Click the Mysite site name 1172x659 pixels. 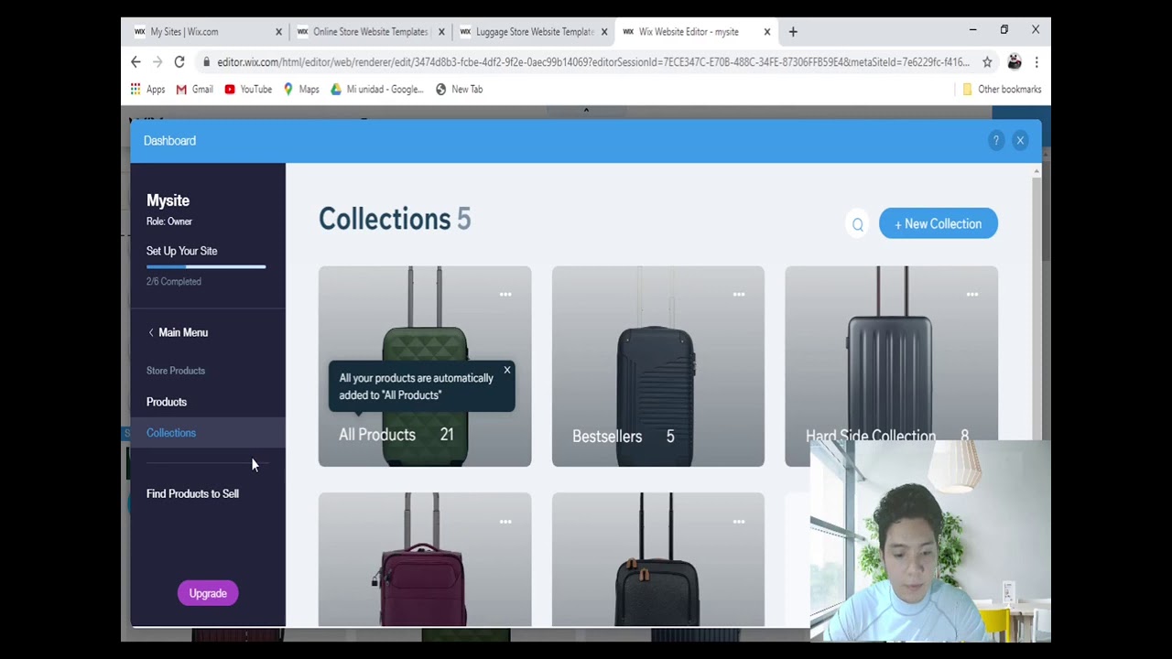tap(168, 200)
